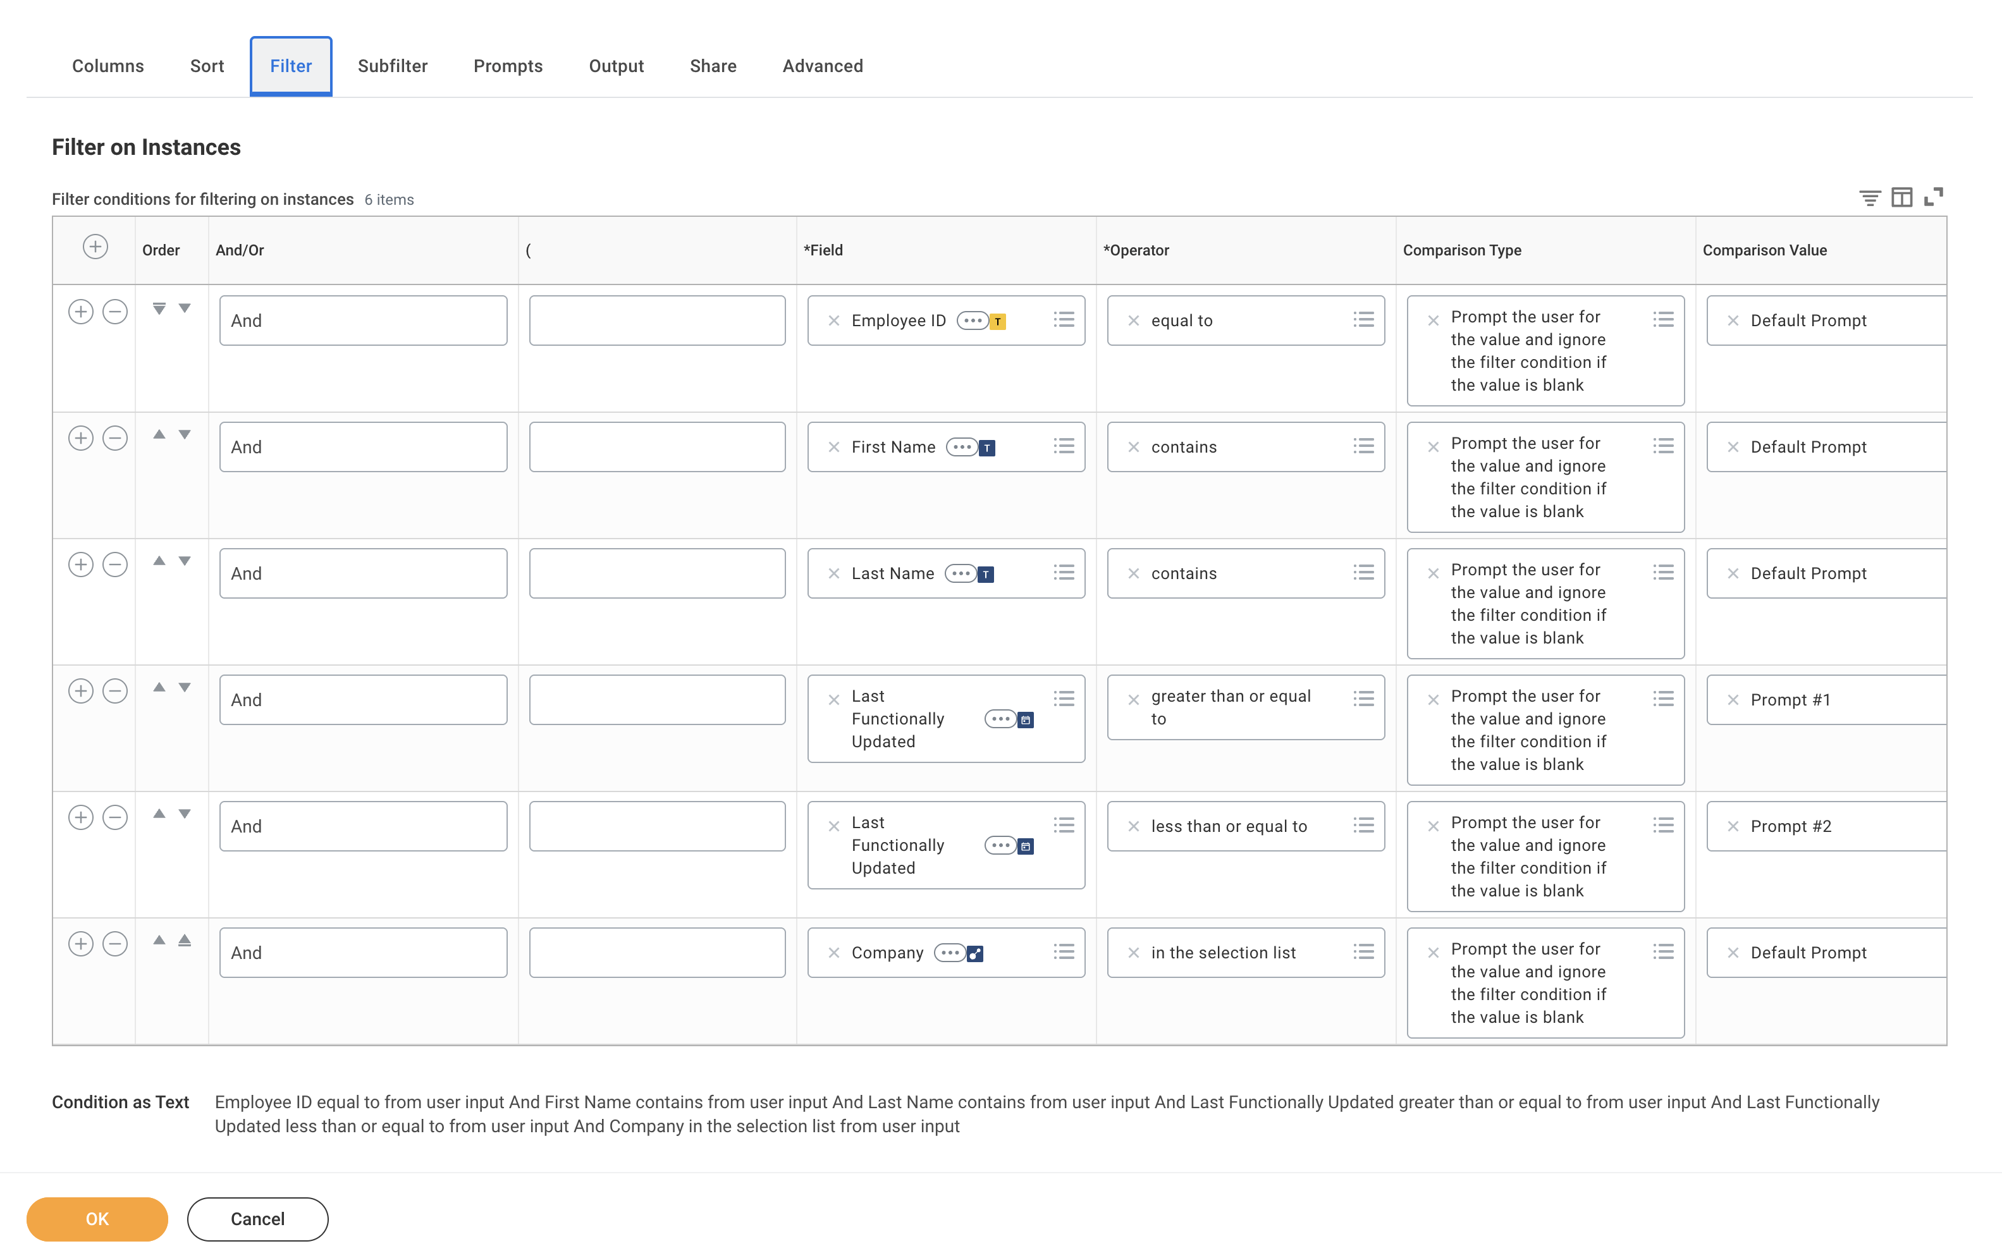Open related actions for Company field

click(949, 953)
